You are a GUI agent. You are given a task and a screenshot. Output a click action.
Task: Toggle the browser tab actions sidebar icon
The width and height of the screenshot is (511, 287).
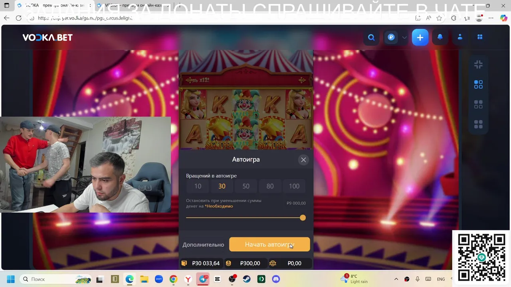pyautogui.click(x=6, y=6)
